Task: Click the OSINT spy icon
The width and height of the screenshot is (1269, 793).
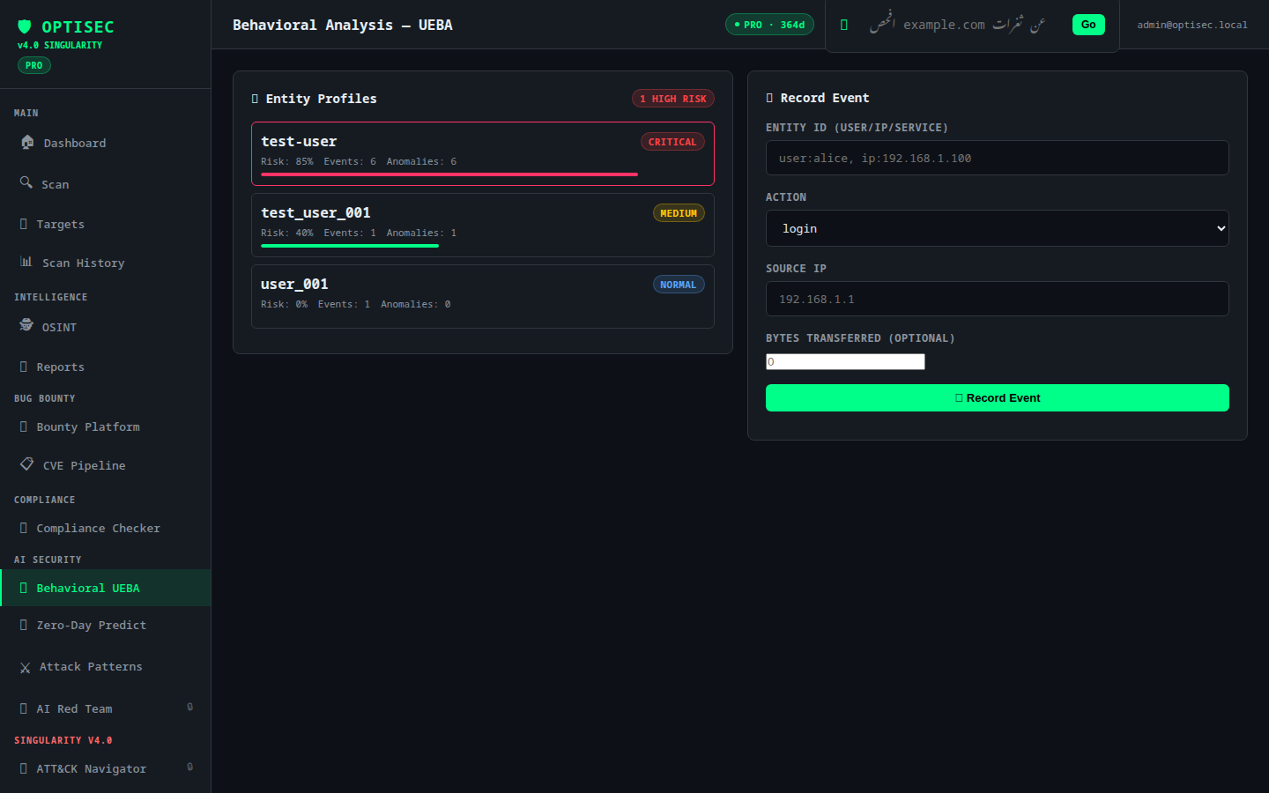Action: [26, 325]
